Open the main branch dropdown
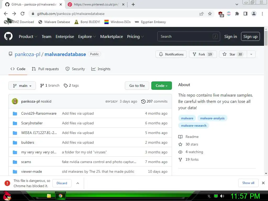The image size is (268, 201). pos(22,86)
